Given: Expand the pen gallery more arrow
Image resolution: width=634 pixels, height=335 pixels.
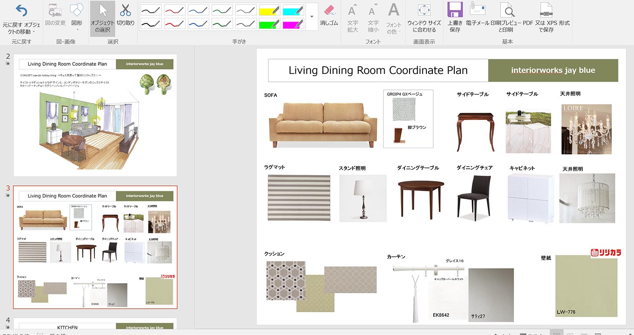Looking at the screenshot, I should pos(312,16).
